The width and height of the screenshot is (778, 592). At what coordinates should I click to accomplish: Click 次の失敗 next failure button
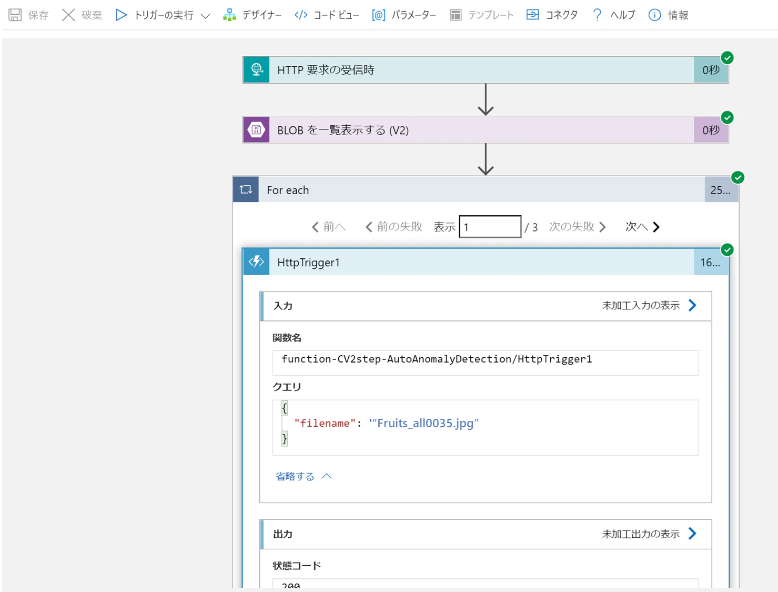[x=578, y=227]
